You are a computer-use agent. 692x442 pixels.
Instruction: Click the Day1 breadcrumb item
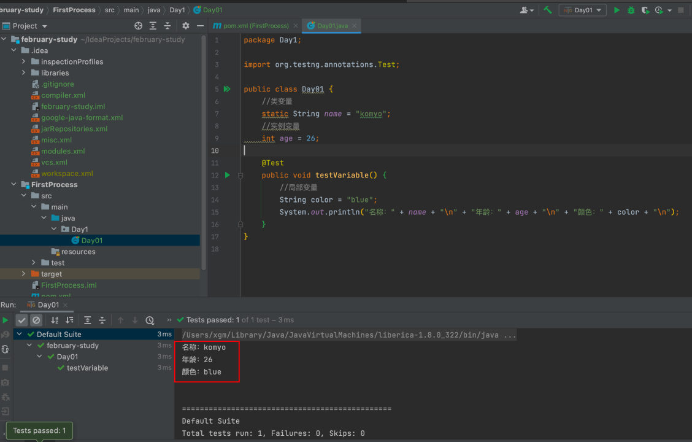[x=177, y=10]
